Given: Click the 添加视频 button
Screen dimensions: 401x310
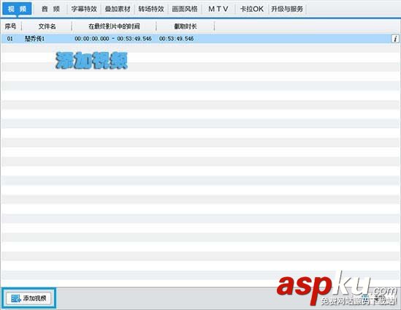Looking at the screenshot, I should coord(28,298).
